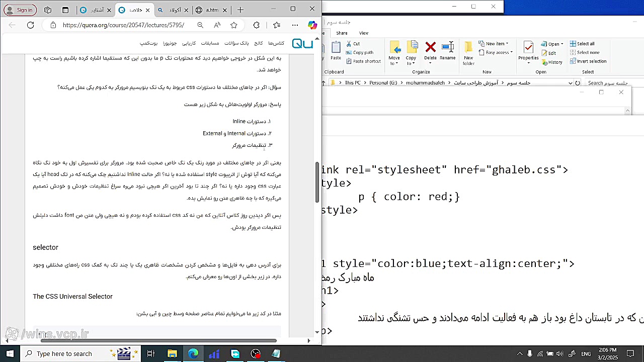Click Paste in the Explorer ribbon
This screenshot has width=644, height=362.
click(x=336, y=51)
